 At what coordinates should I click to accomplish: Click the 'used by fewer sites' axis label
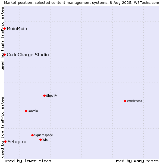click(28, 161)
